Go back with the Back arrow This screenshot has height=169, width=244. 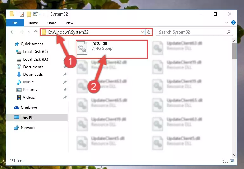[12, 32]
